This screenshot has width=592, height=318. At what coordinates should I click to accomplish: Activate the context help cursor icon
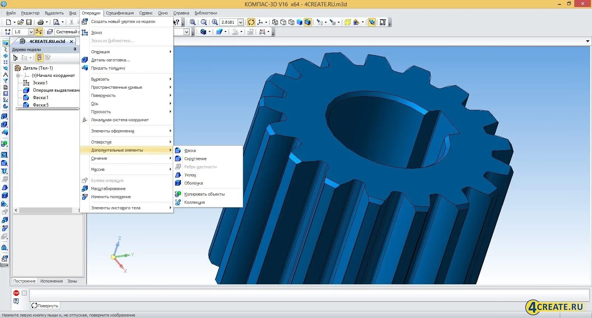pos(176,22)
